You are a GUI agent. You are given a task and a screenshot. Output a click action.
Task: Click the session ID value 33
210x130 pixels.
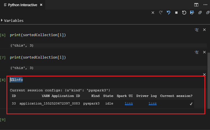[14, 103]
